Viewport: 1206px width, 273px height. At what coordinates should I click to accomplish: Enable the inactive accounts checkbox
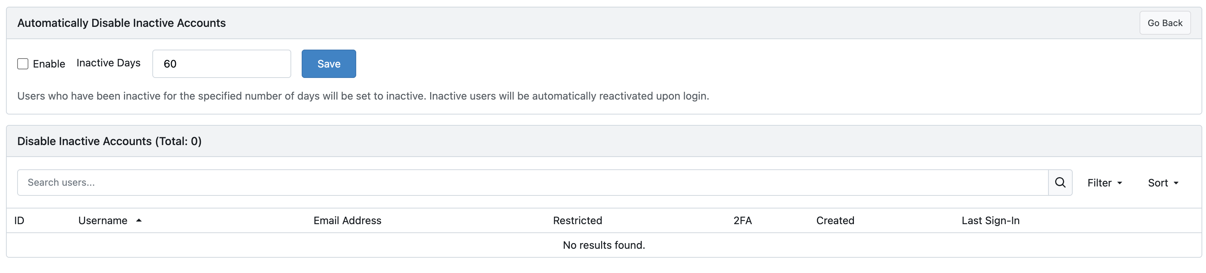pos(22,63)
